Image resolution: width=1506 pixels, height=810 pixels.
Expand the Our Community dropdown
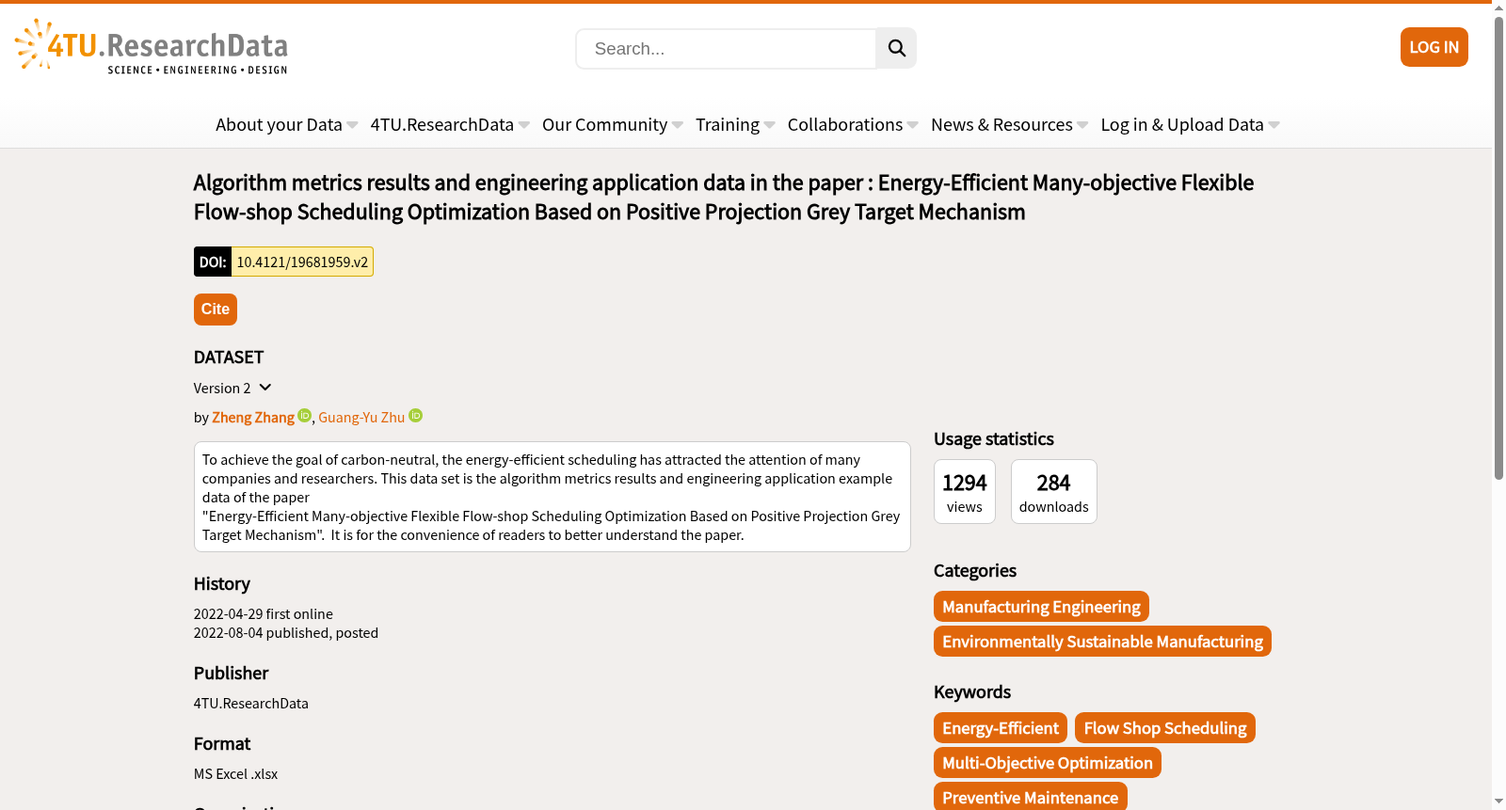(x=613, y=124)
